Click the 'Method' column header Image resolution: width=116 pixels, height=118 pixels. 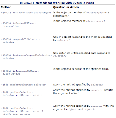coord(6,7)
